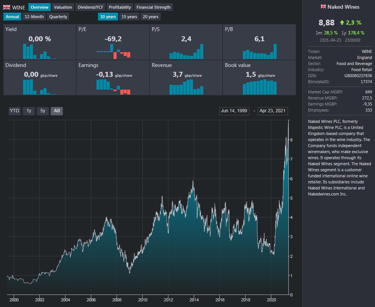Open the P/E mini chart tile
Screen dimensions: 375x307
click(x=113, y=42)
